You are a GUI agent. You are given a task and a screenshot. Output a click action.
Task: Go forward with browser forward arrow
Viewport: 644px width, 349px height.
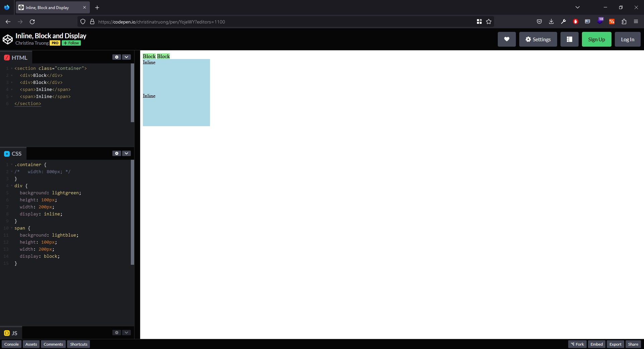pyautogui.click(x=20, y=22)
